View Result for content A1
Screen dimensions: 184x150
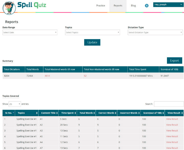coord(172,119)
